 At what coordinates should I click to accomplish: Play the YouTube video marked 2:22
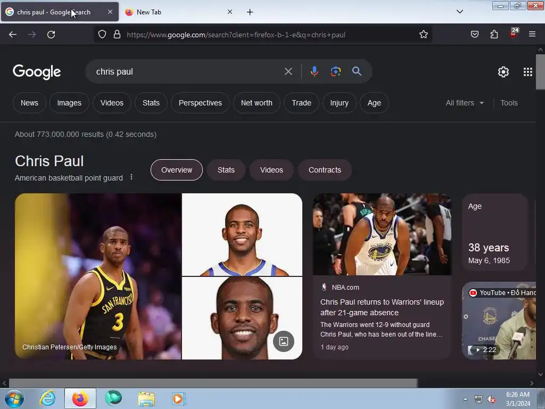pos(499,321)
